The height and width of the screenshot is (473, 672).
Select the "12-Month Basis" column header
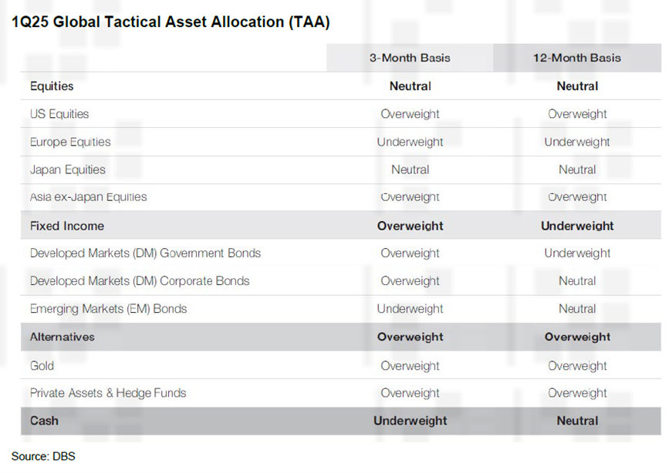click(x=577, y=58)
